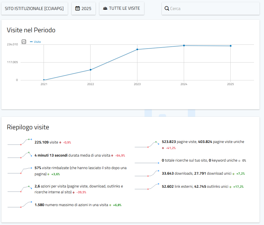Expand the TUTTE LE VISITE segment selector

point(122,8)
